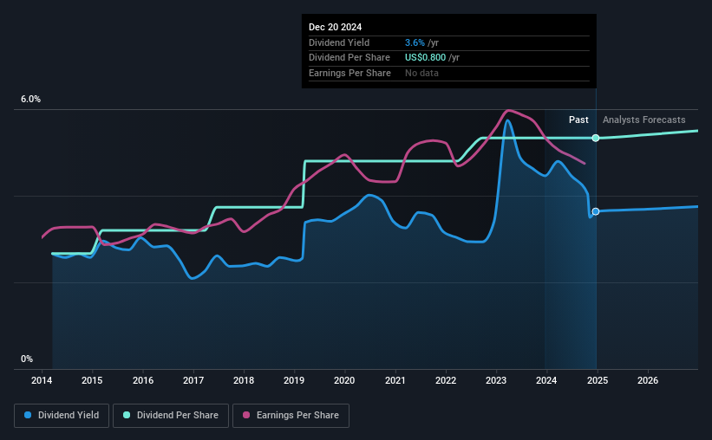Click the 3.6% dividend yield value
The image size is (712, 440).
point(415,42)
